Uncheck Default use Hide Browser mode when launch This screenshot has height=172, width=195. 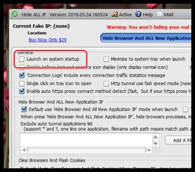coord(24,109)
